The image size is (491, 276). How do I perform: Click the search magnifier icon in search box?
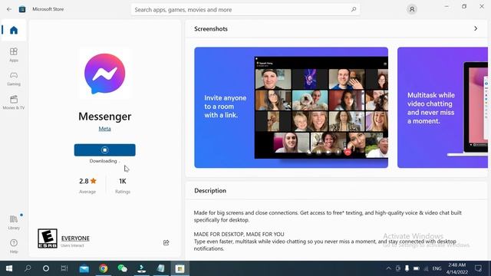coord(354,9)
